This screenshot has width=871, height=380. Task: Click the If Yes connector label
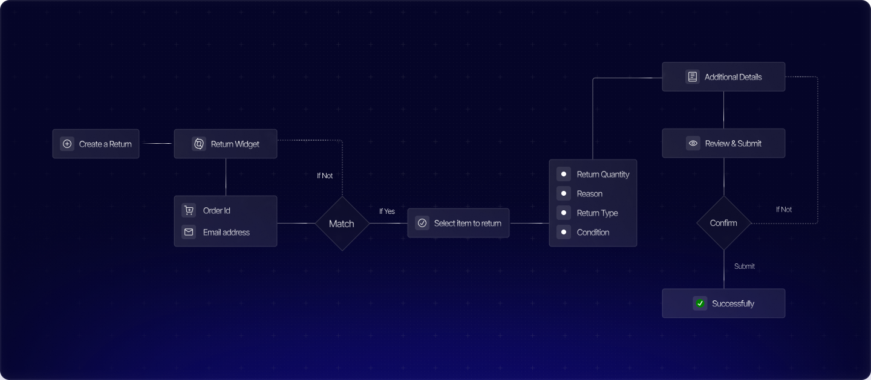pyautogui.click(x=387, y=211)
